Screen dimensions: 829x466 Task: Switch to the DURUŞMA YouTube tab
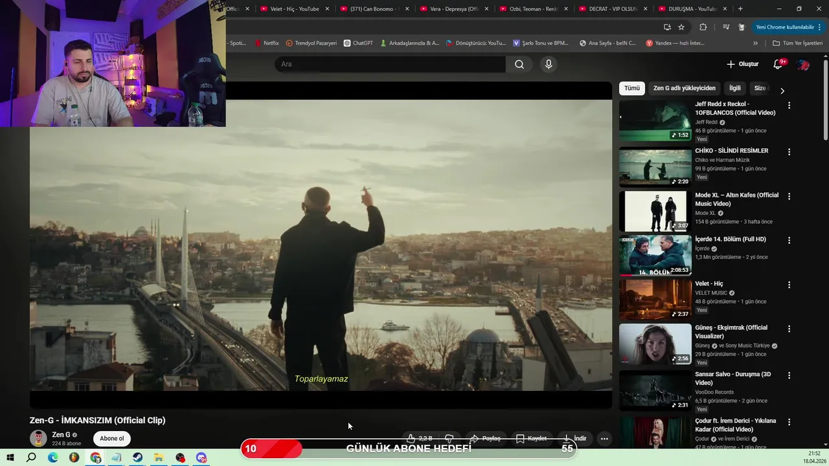[693, 9]
